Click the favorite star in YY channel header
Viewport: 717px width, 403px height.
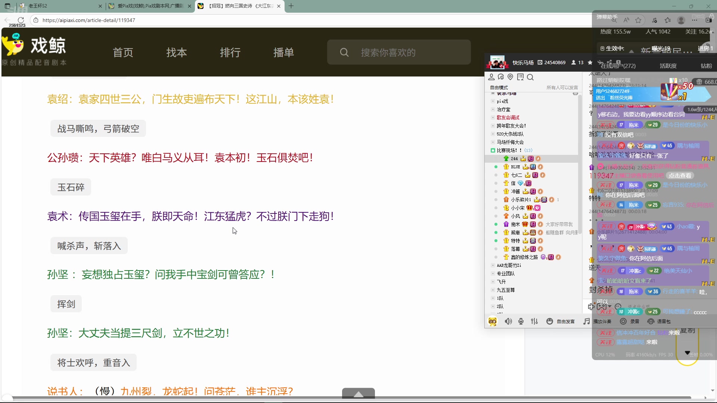click(590, 62)
